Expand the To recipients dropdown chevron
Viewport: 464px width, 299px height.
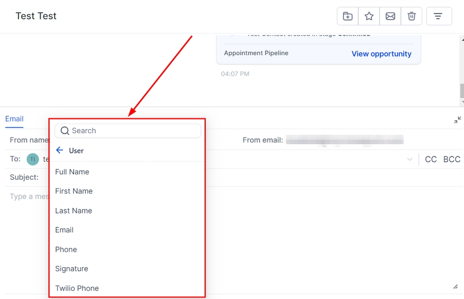[x=410, y=160]
